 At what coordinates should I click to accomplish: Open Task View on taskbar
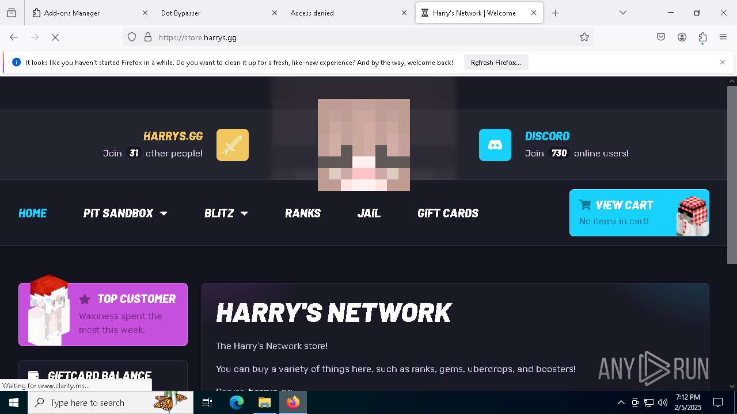click(x=207, y=402)
